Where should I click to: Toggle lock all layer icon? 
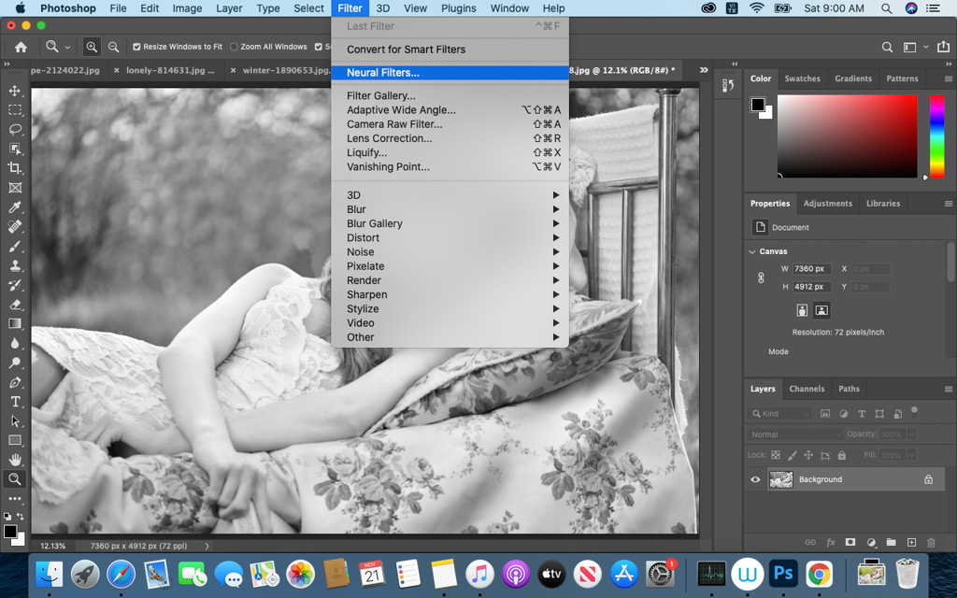842,455
